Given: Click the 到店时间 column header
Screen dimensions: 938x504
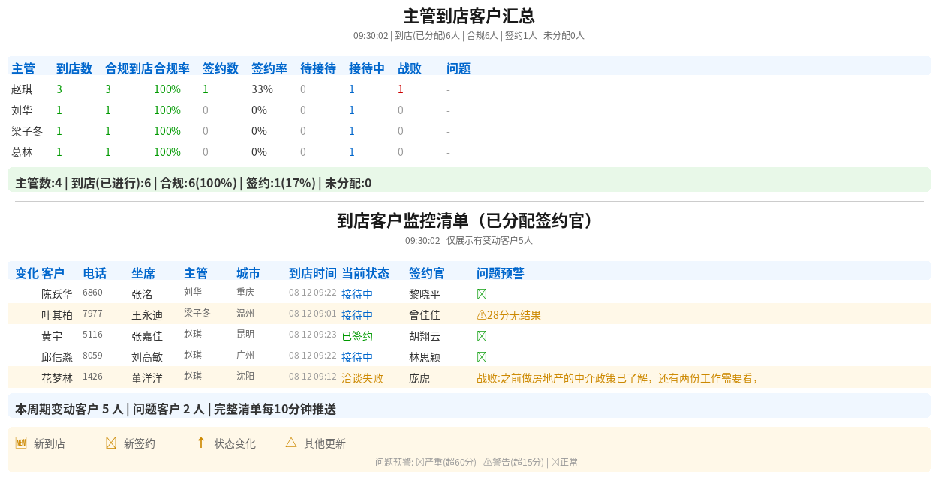Looking at the screenshot, I should (x=313, y=273).
